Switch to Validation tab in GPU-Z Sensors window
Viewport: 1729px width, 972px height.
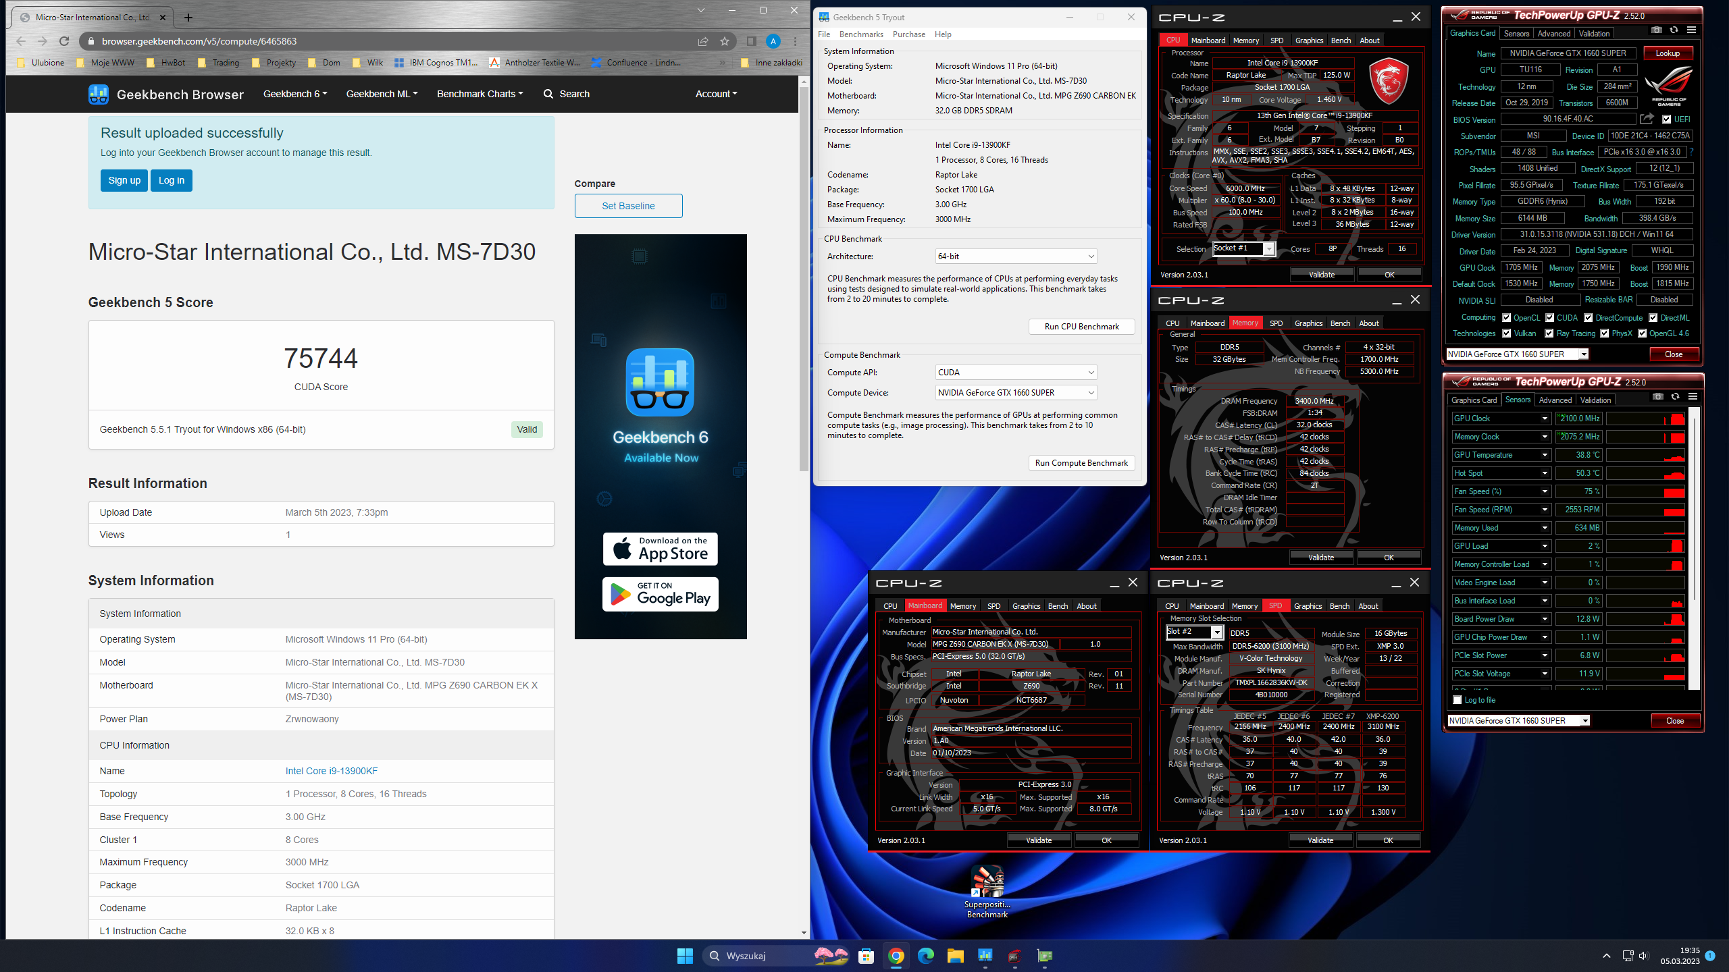[x=1595, y=400]
